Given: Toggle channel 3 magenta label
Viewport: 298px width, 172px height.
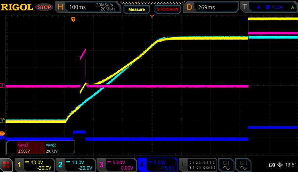Looking at the screenshot, I should pos(101,165).
